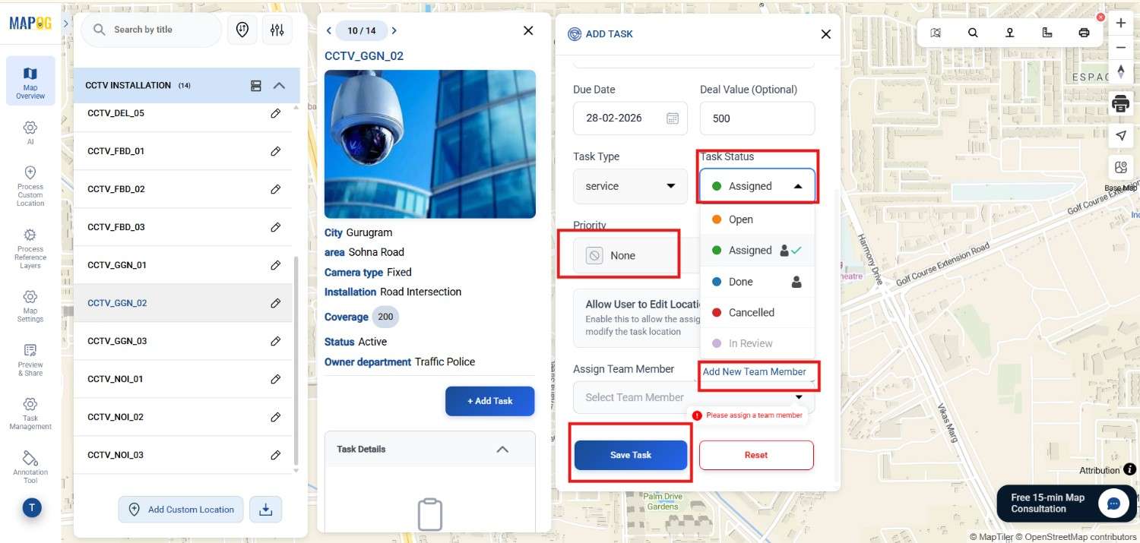The width and height of the screenshot is (1140, 543).
Task: Click the download icon next to Add Custom Location
Action: (265, 509)
